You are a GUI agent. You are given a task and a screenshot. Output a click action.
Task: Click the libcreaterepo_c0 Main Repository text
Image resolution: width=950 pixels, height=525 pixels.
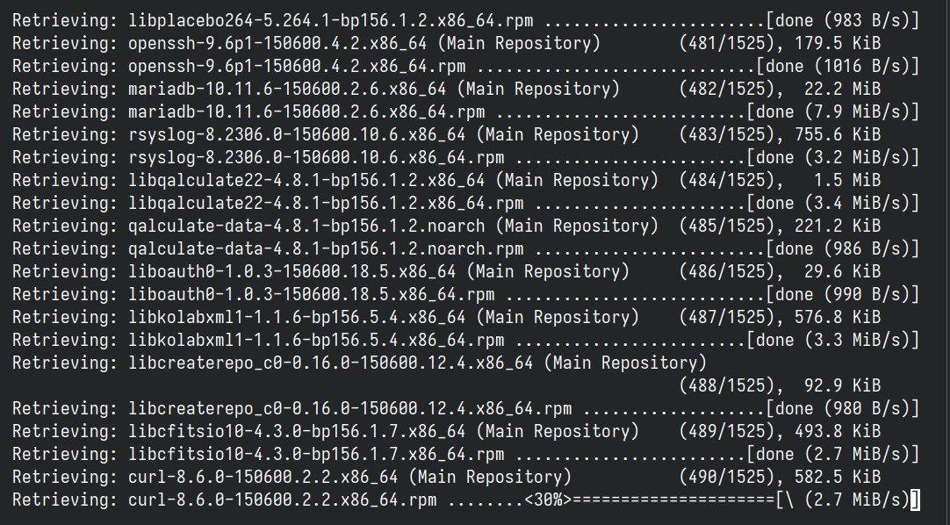pos(625,363)
